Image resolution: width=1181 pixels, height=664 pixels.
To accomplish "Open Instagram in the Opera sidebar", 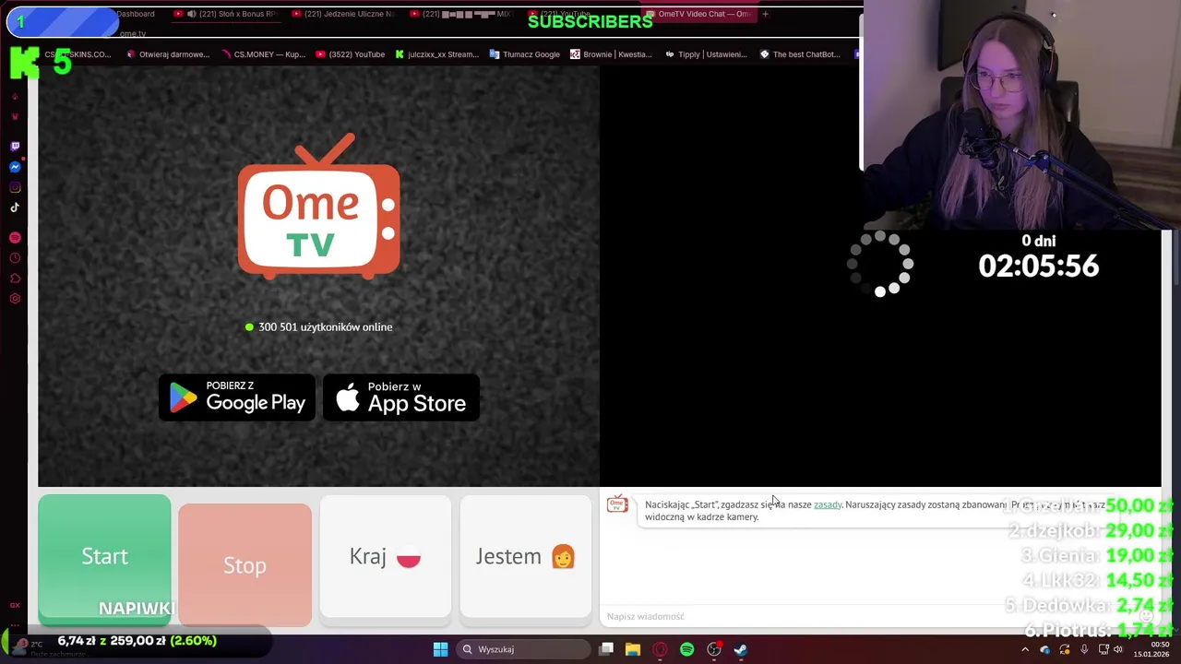I will (x=15, y=187).
